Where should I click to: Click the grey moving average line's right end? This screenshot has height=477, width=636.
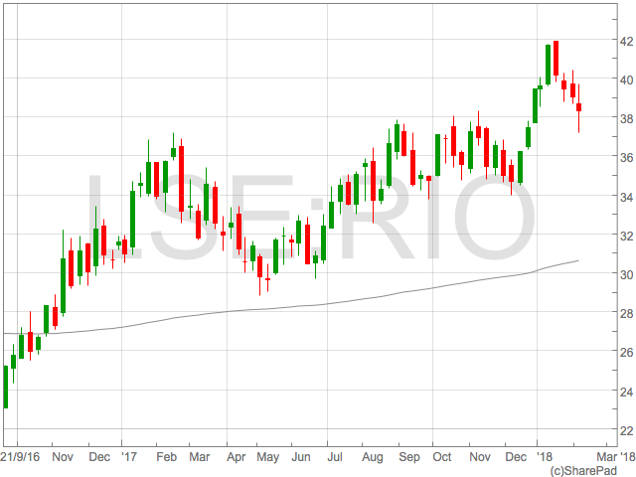[x=577, y=260]
